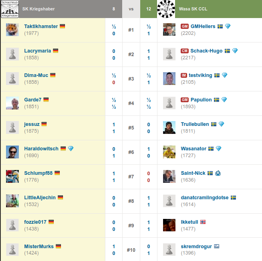Open Garde7's player profile

(33, 100)
